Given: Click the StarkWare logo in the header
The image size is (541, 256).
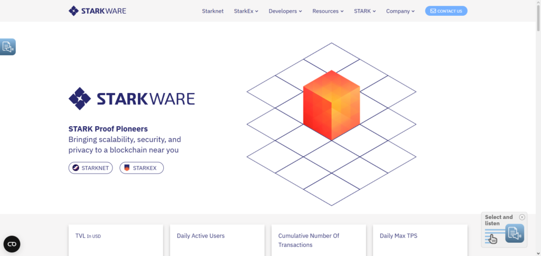Looking at the screenshot, I should coord(97,11).
